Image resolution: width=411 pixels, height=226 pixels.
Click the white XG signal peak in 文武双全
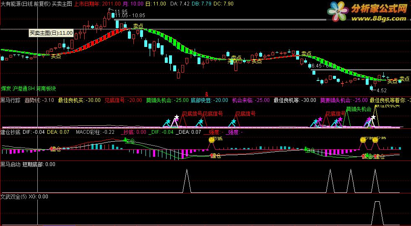click(377, 213)
